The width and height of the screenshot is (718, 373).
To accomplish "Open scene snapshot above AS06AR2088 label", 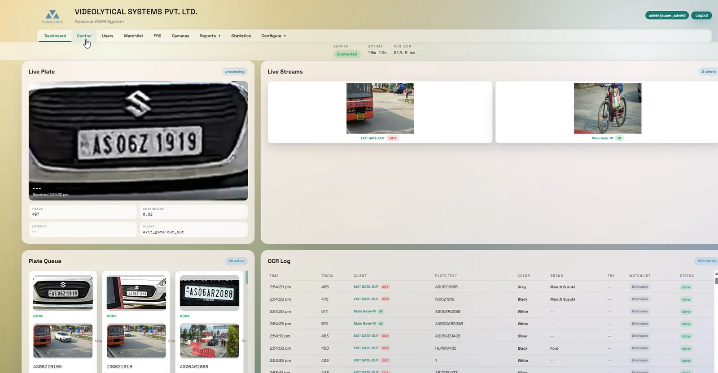I will (210, 341).
